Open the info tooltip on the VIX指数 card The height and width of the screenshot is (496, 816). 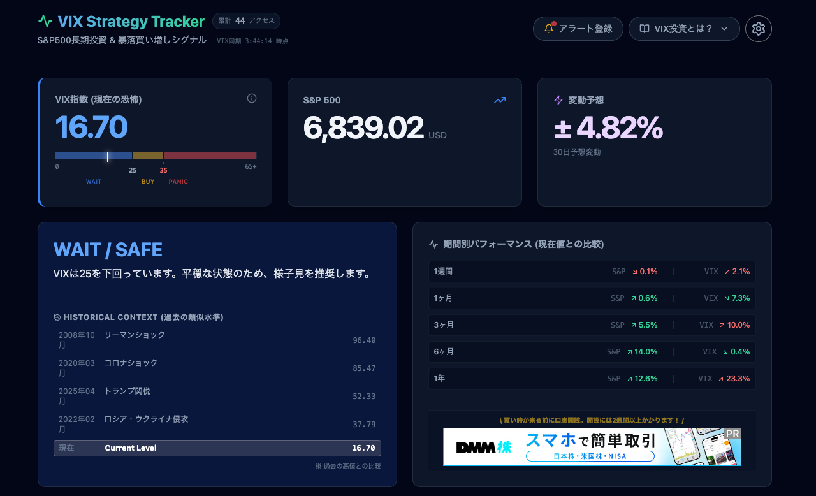tap(252, 98)
